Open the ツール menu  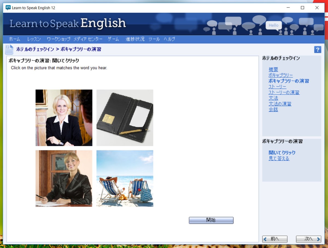point(154,39)
